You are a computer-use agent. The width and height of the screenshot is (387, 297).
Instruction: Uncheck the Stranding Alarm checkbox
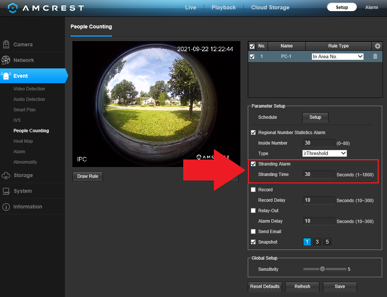pyautogui.click(x=253, y=164)
